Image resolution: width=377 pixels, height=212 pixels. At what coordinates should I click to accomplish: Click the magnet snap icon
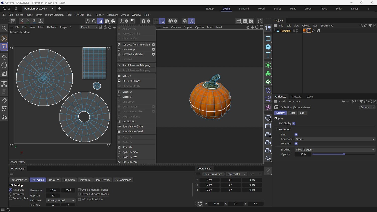143,21
